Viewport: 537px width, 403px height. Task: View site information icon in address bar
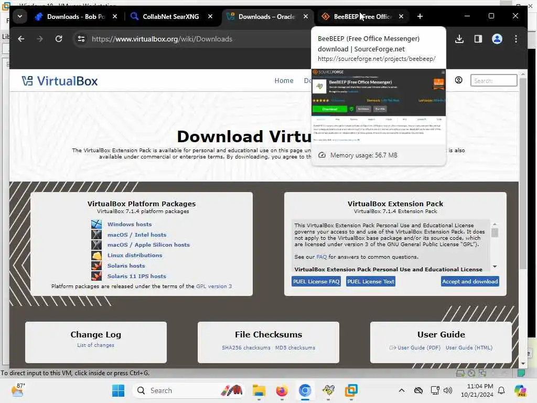(81, 39)
